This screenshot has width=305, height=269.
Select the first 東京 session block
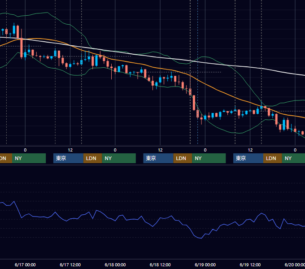[x=68, y=158]
